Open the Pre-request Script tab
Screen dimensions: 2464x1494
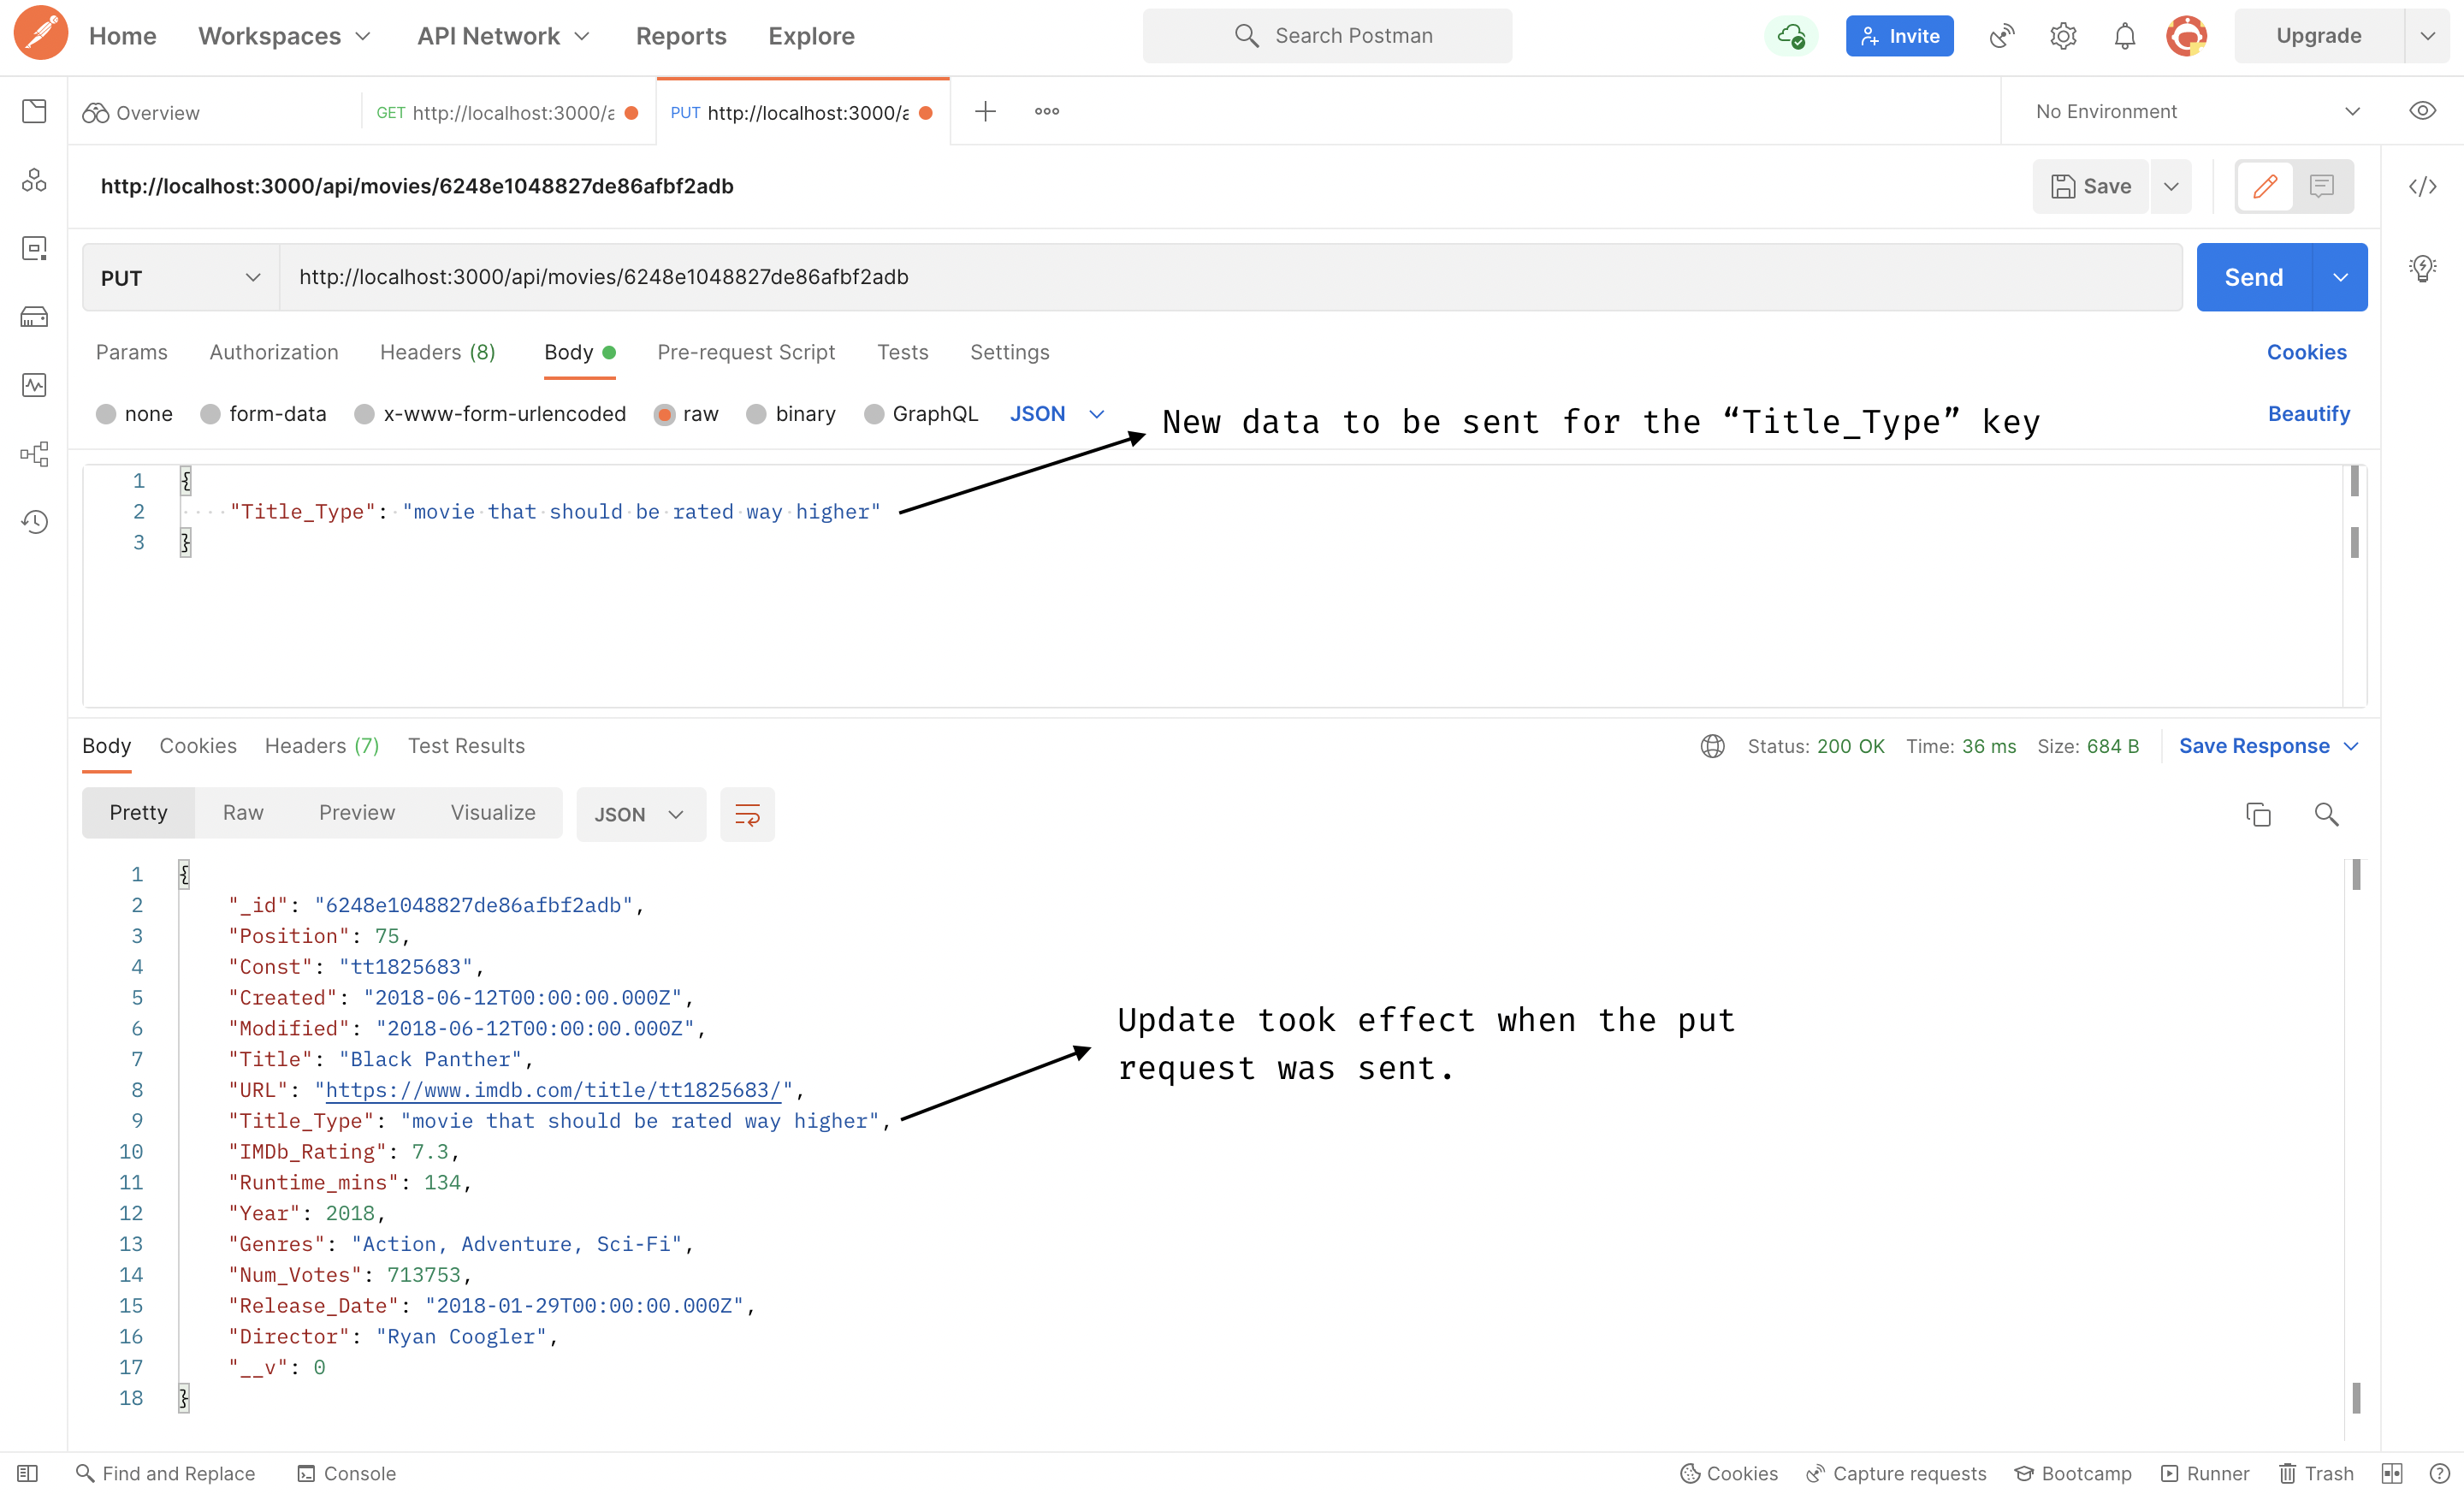744,352
